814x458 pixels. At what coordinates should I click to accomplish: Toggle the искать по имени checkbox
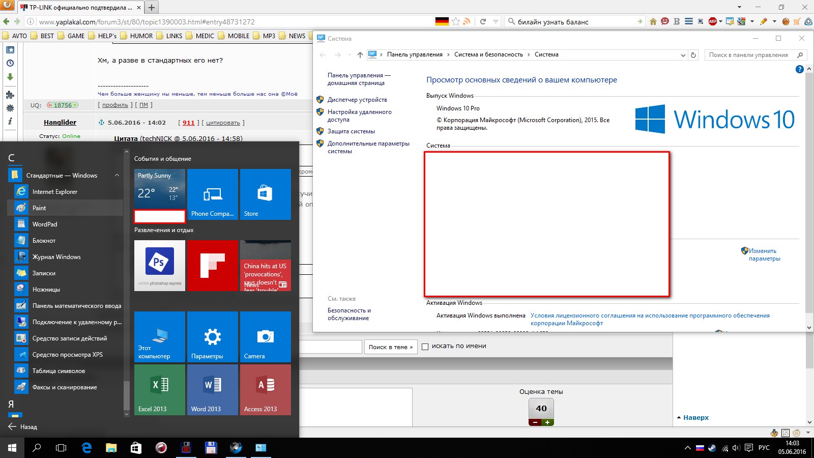click(425, 347)
